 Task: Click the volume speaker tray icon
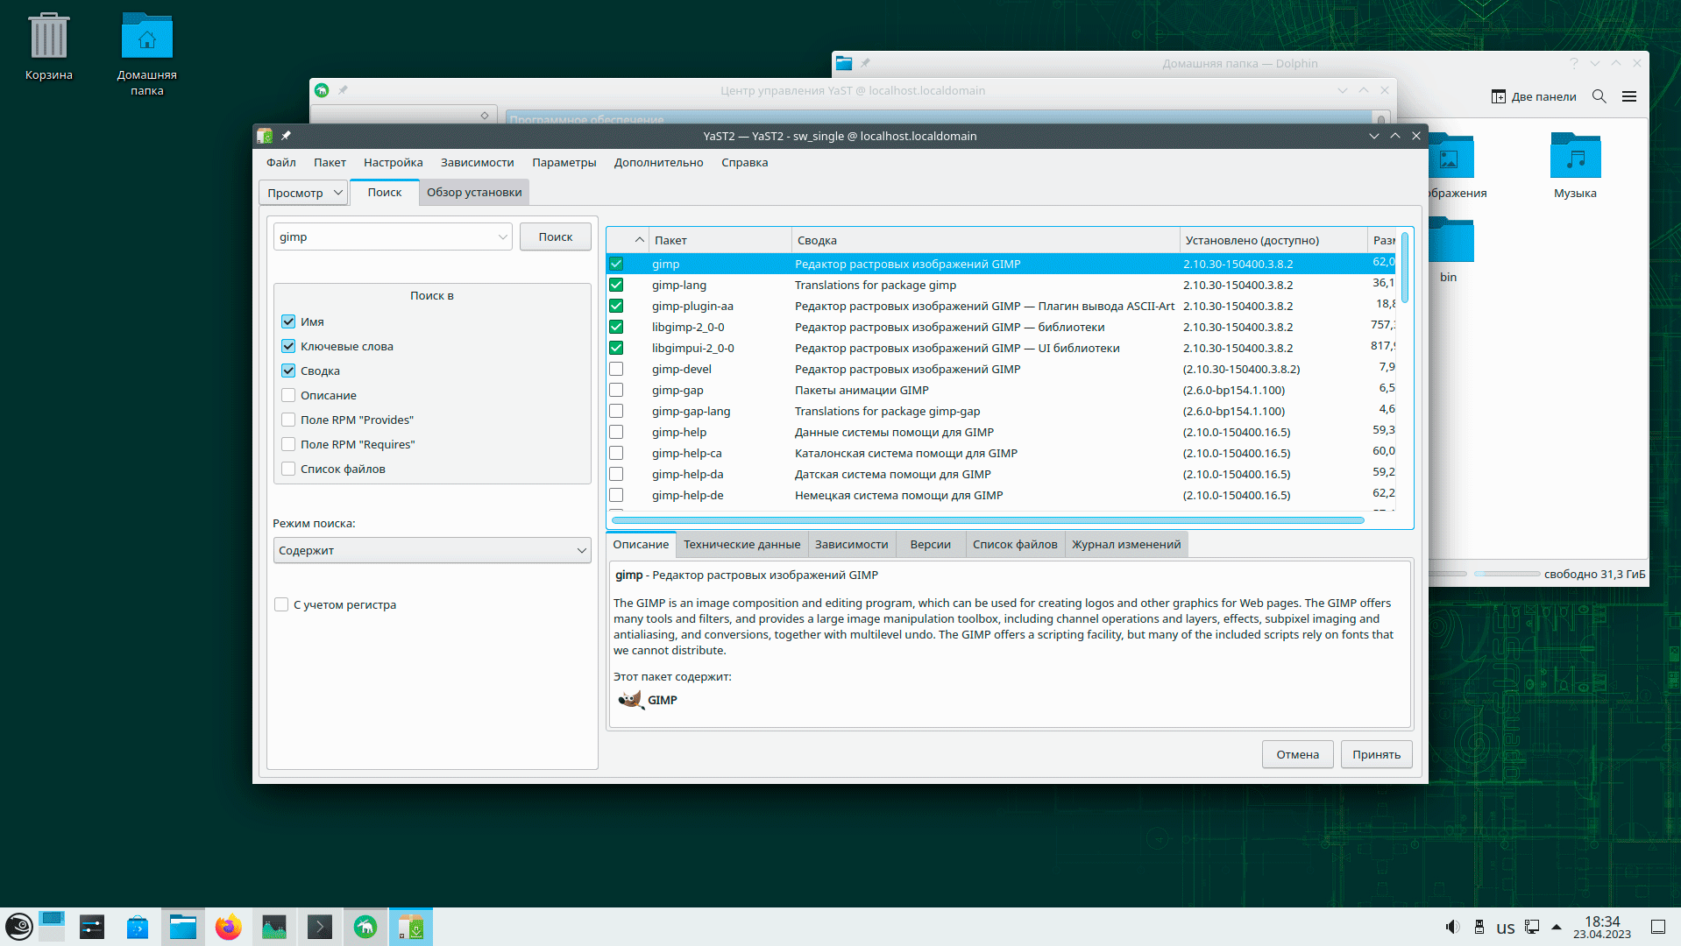[x=1451, y=927]
